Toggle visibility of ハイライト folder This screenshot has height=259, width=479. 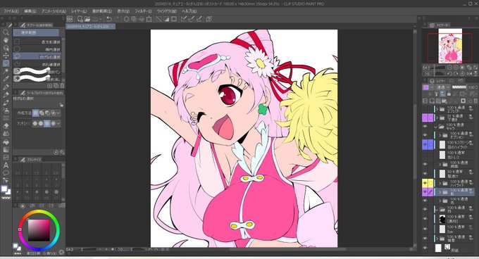coord(425,183)
